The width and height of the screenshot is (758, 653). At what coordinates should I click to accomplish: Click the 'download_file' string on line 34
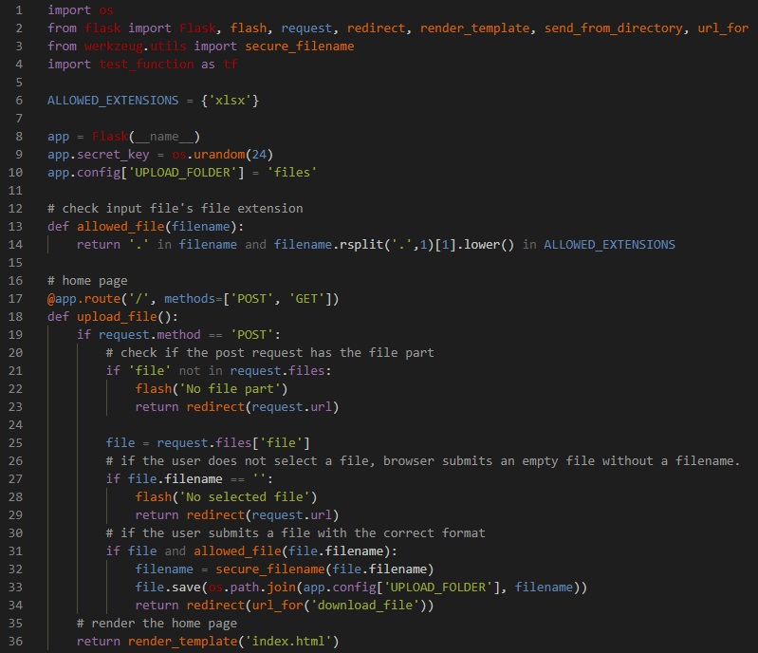[x=365, y=606]
